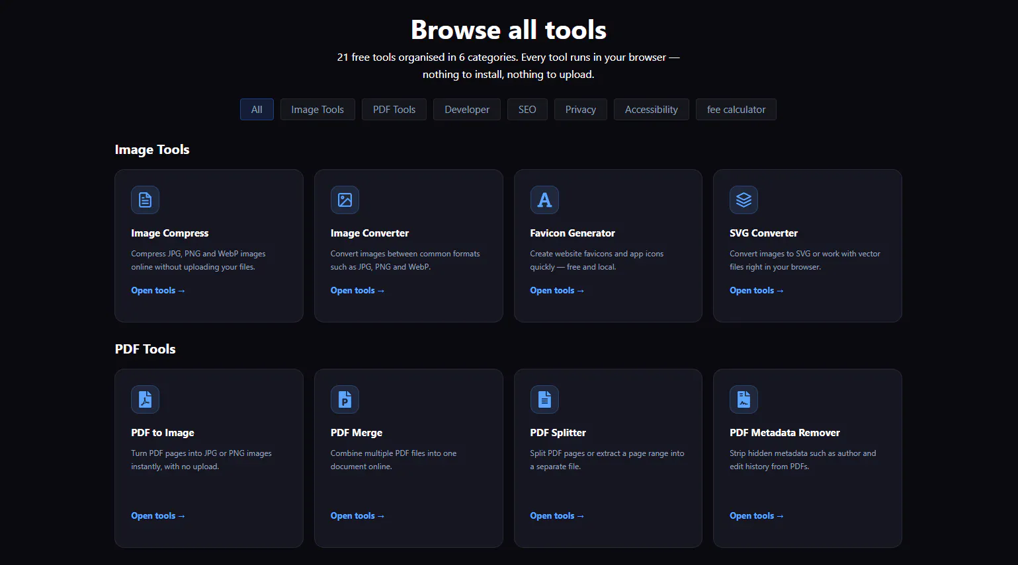
Task: Open tools link under Image Compress
Action: [x=158, y=291]
